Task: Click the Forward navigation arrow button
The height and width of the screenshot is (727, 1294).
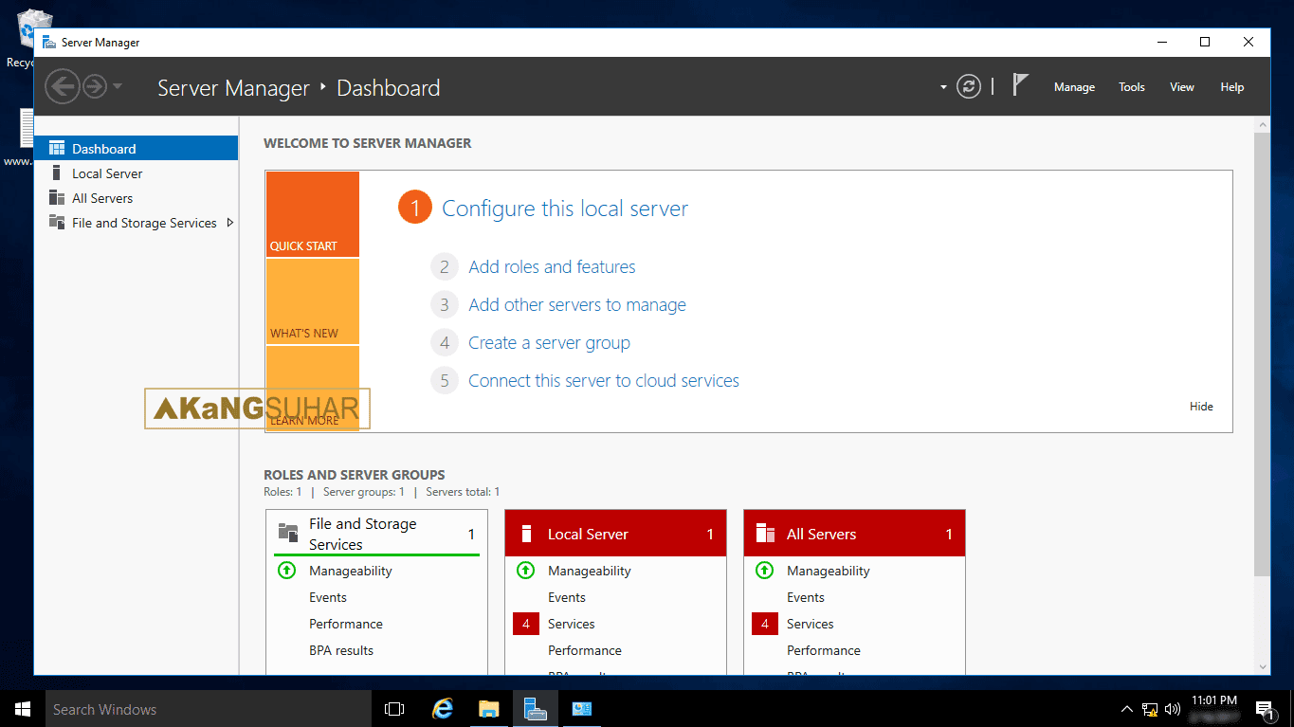Action: click(95, 87)
